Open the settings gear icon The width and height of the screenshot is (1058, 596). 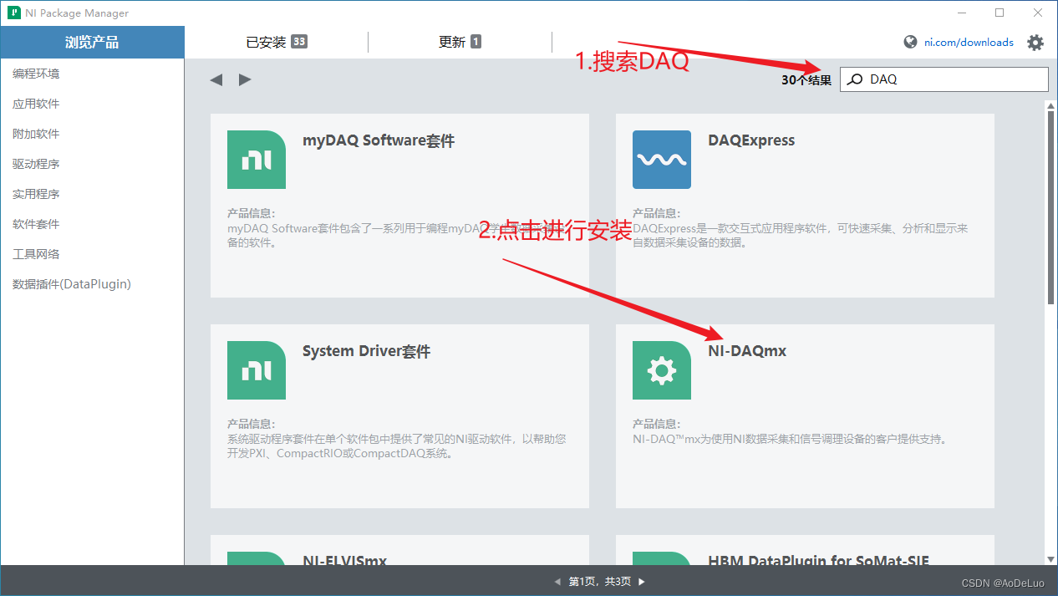click(1035, 43)
